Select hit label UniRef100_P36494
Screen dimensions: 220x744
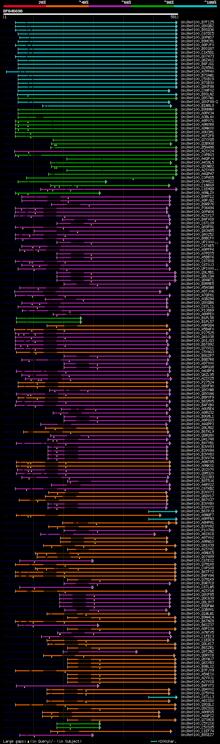click(x=197, y=208)
